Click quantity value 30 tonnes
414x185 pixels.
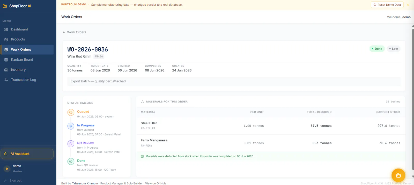(x=75, y=70)
